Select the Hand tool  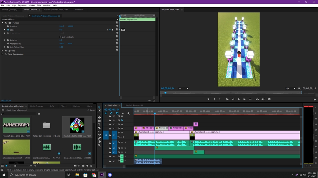tap(99, 142)
